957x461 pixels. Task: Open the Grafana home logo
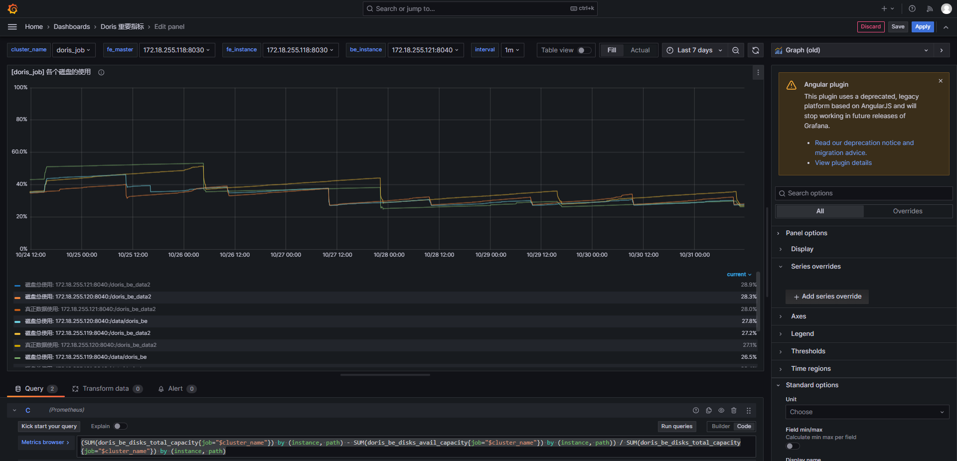click(13, 8)
